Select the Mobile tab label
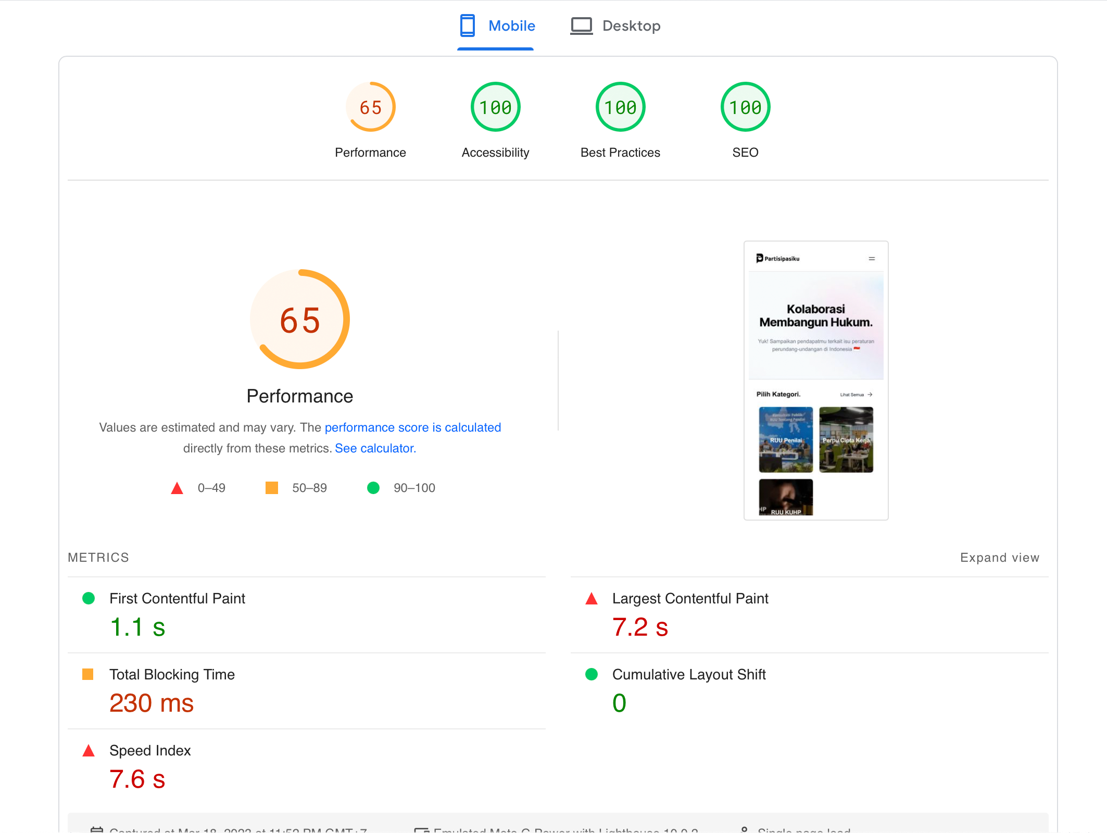Screen dimensions: 1107x833 [511, 26]
